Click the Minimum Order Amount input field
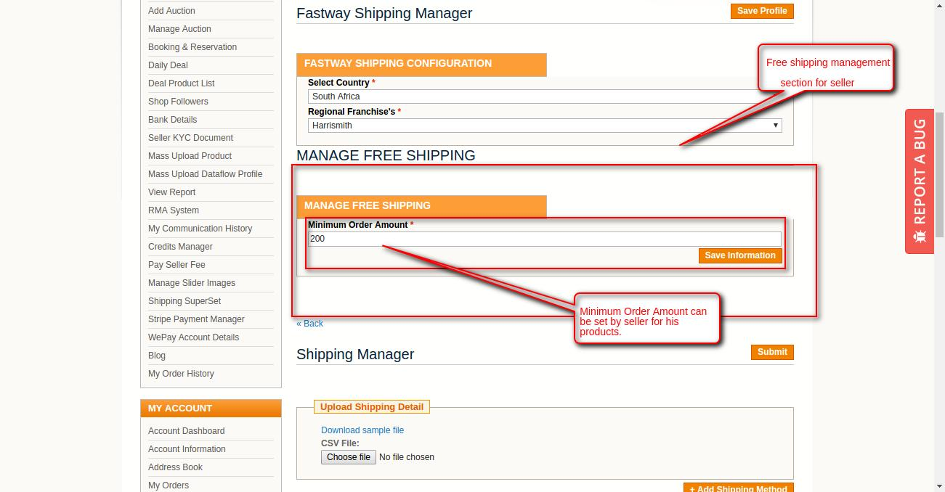 coord(544,239)
